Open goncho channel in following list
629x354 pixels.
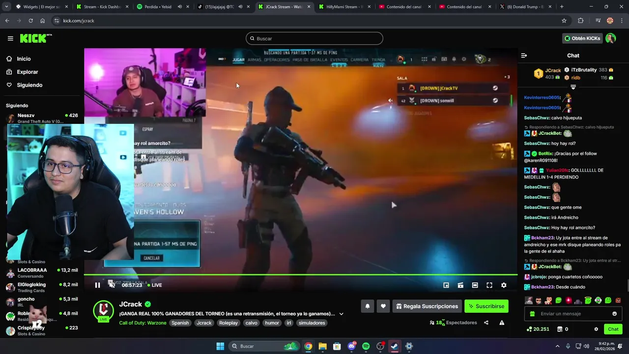[x=42, y=301]
